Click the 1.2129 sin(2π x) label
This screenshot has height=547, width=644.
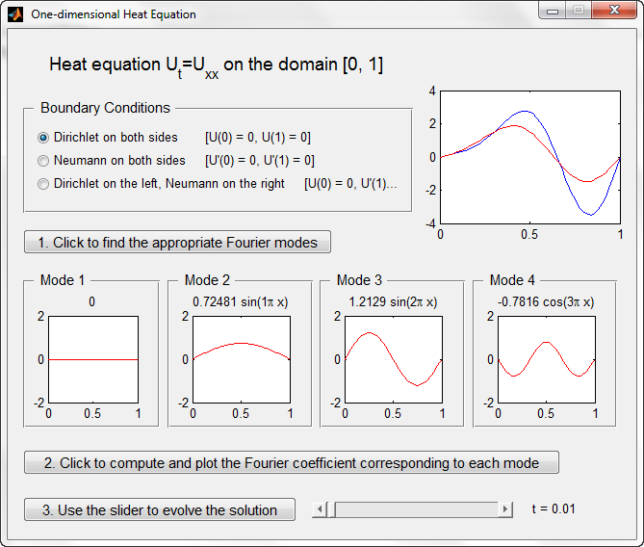393,302
